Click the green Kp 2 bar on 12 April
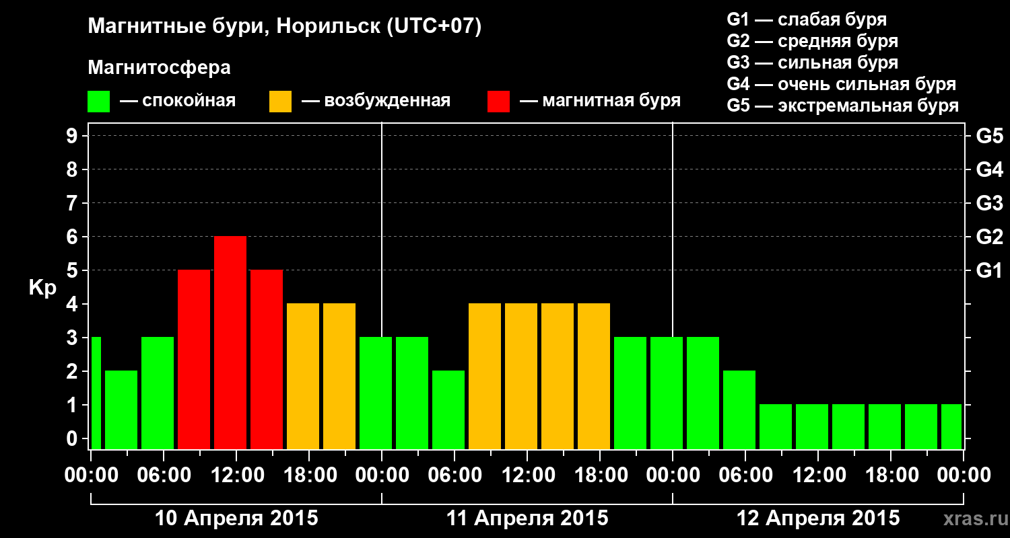This screenshot has height=538, width=1010. pyautogui.click(x=739, y=410)
